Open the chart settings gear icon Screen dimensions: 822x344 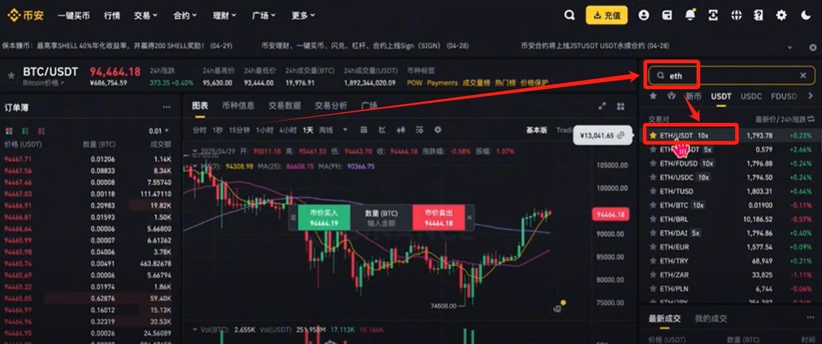click(x=438, y=130)
